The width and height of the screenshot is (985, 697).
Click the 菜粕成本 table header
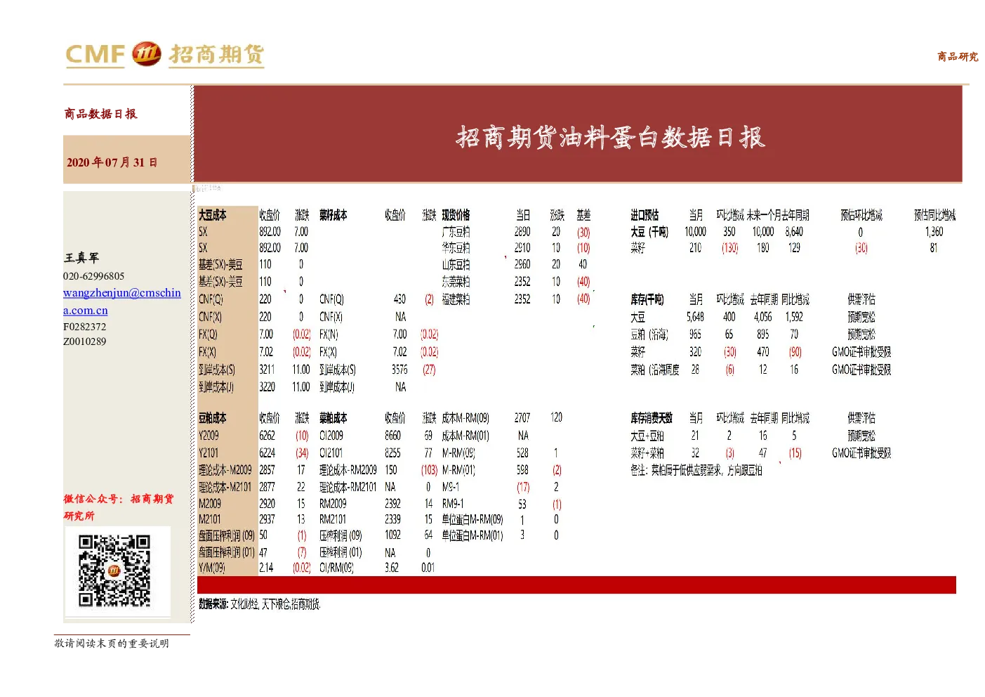coord(333,418)
